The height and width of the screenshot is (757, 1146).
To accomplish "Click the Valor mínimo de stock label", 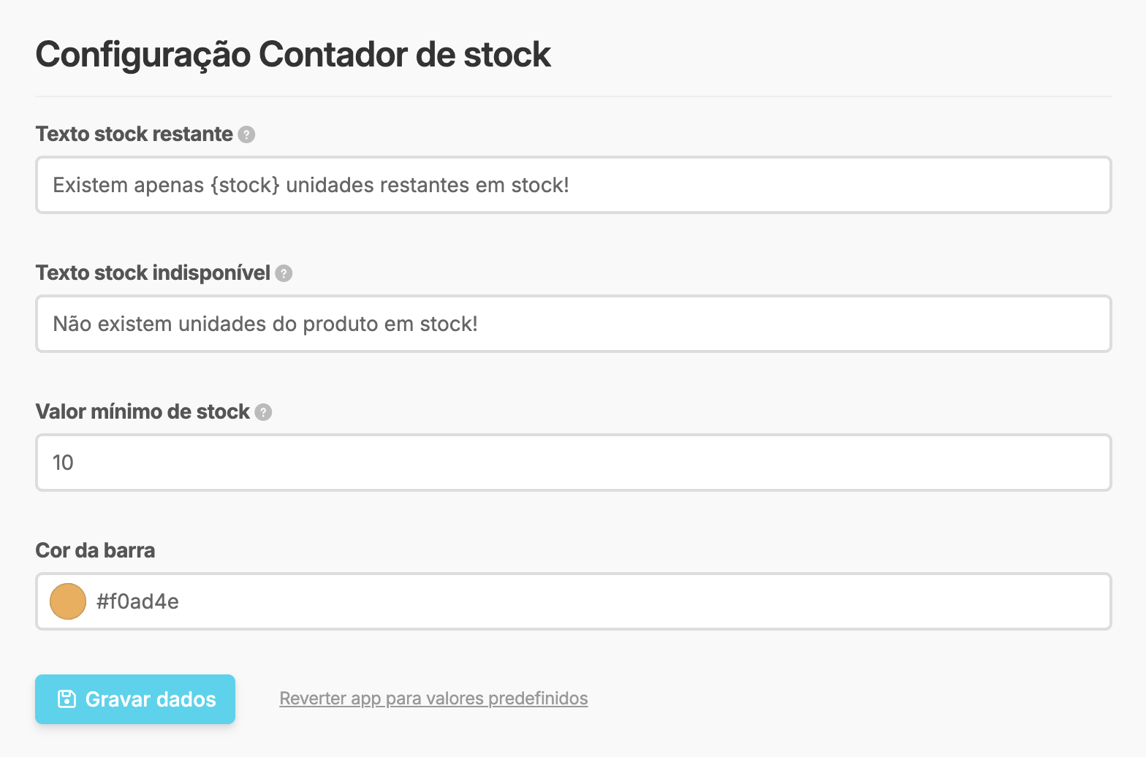I will pyautogui.click(x=143, y=411).
